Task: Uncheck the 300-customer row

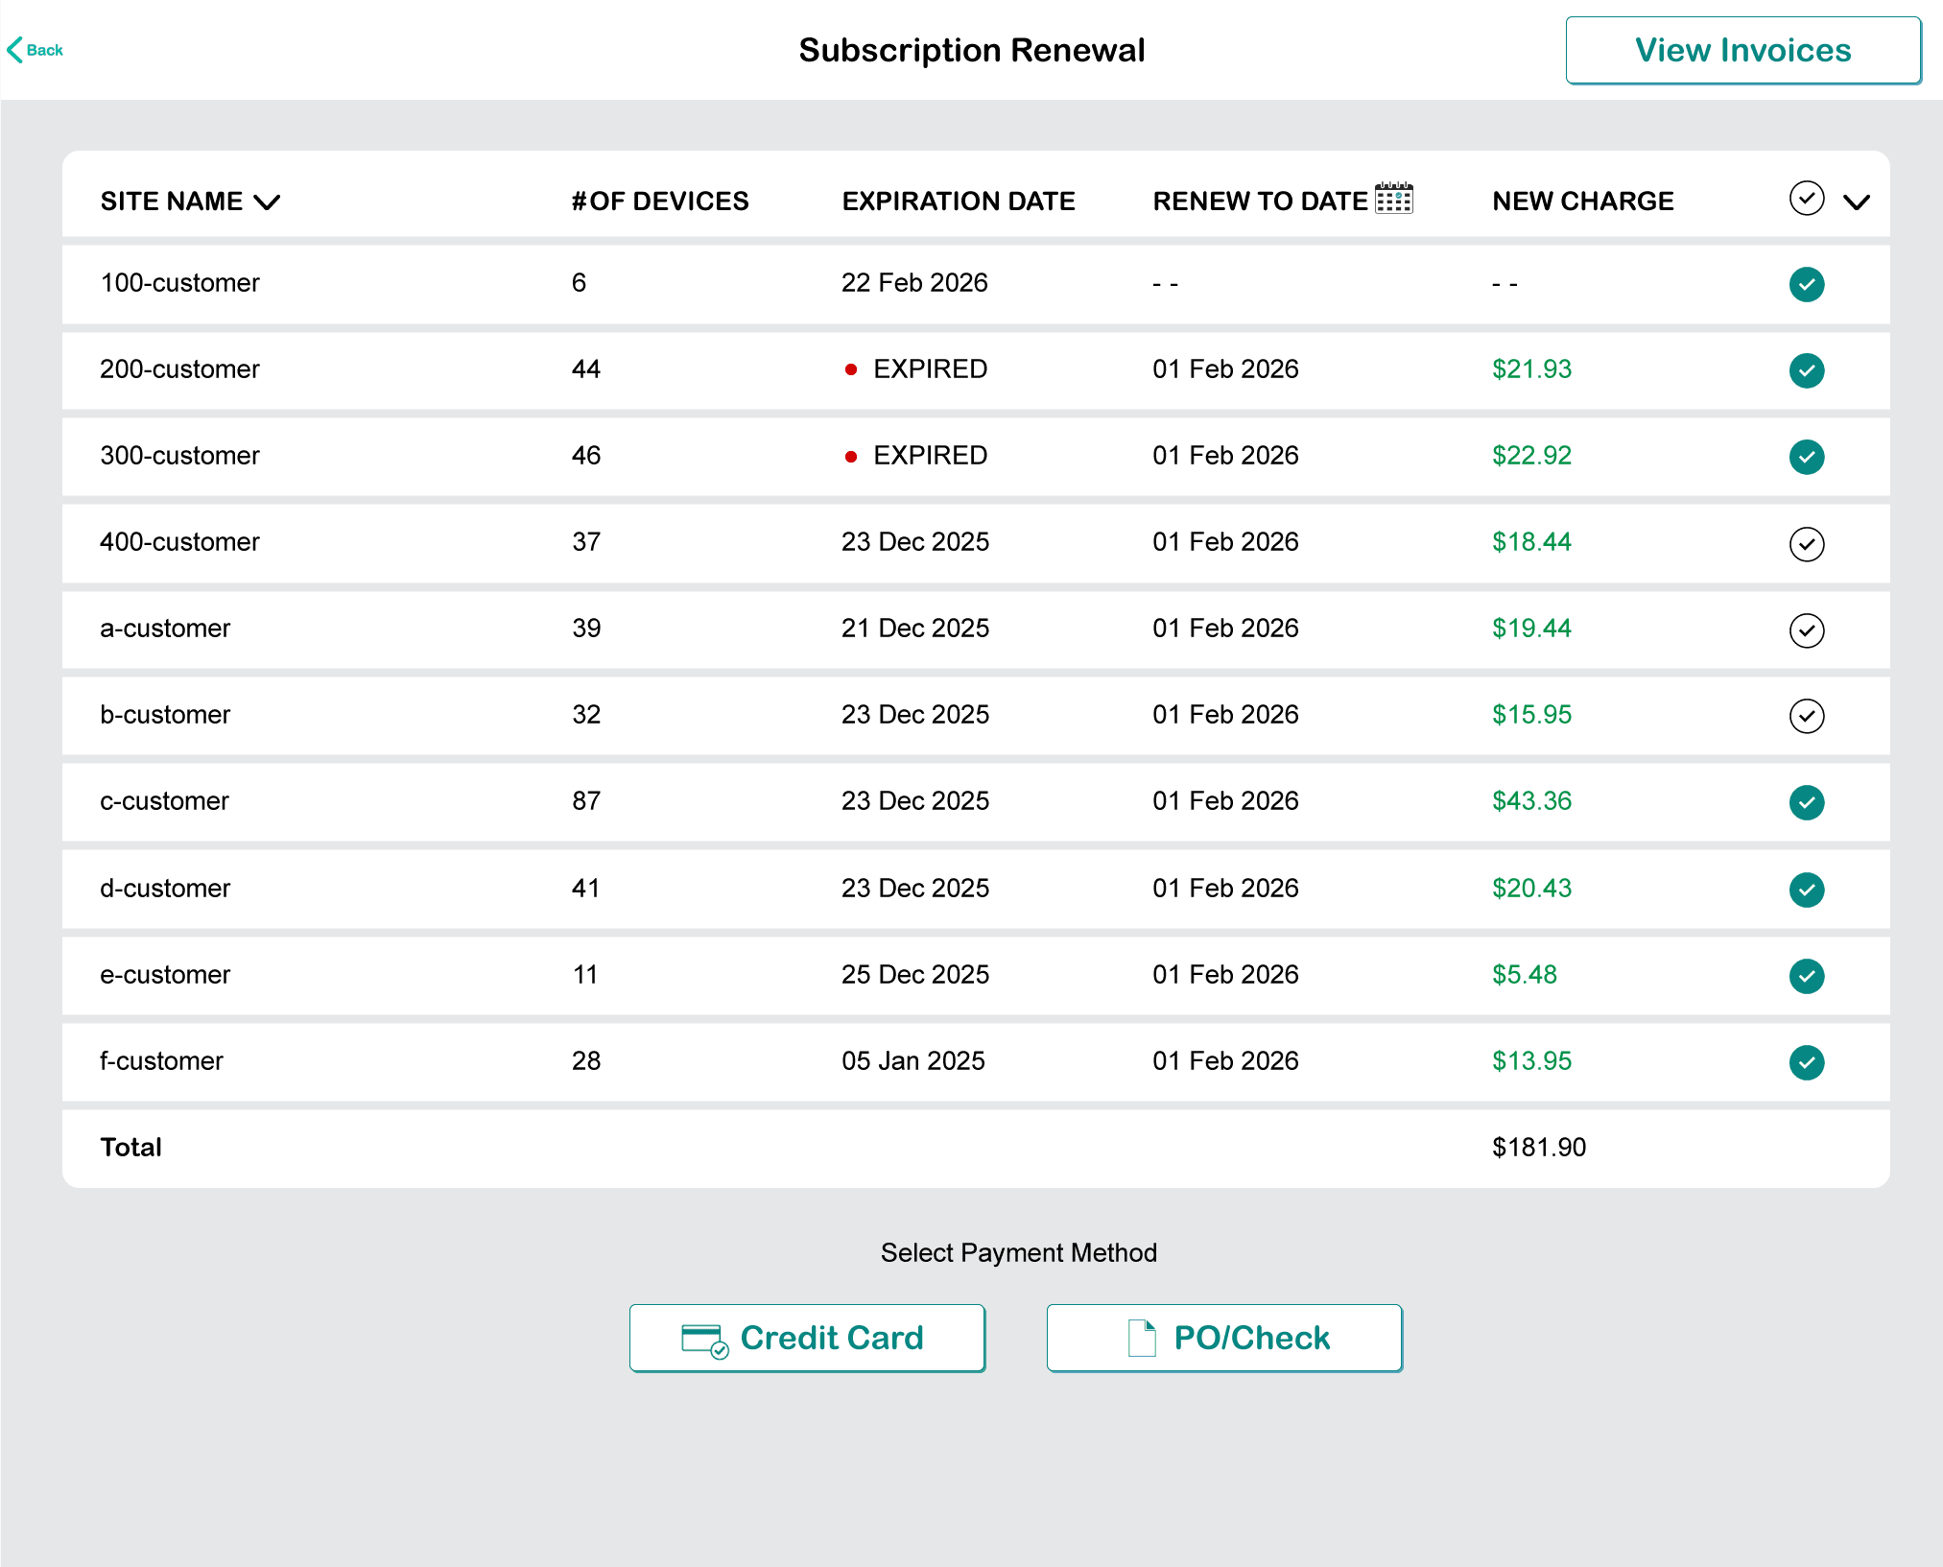Action: click(x=1806, y=457)
